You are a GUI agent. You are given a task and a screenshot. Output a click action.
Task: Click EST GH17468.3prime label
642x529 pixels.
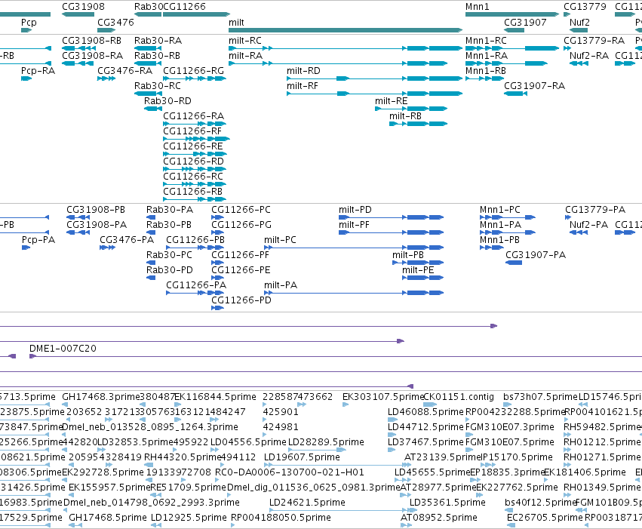tap(101, 397)
